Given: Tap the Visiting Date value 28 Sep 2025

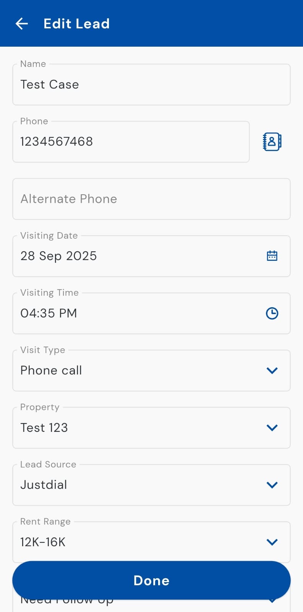Looking at the screenshot, I should coord(59,256).
